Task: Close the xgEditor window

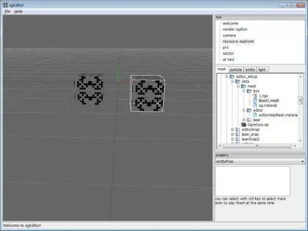Action: pos(301,5)
